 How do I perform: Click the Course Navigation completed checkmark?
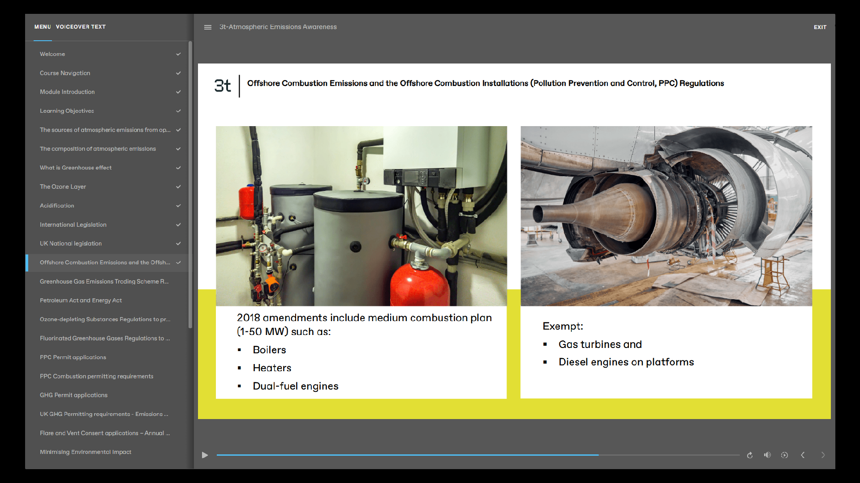click(x=178, y=73)
